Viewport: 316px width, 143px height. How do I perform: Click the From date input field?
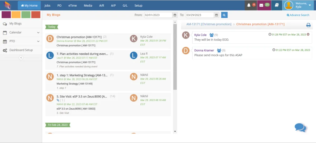click(x=158, y=15)
